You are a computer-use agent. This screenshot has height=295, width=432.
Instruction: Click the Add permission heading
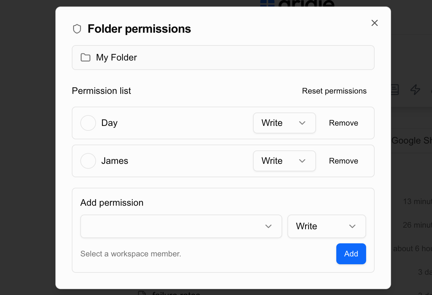click(112, 203)
